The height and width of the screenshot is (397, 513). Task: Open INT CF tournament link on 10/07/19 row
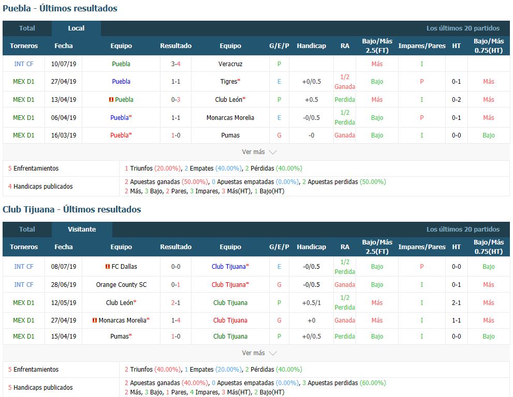(x=24, y=64)
